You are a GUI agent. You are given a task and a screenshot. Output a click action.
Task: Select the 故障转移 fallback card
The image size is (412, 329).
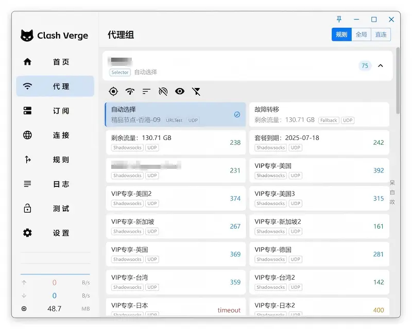coord(319,115)
